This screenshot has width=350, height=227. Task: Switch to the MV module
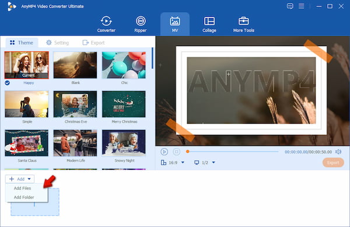pyautogui.click(x=175, y=24)
